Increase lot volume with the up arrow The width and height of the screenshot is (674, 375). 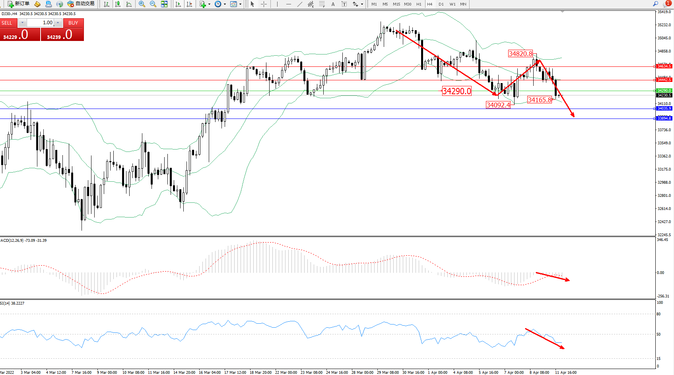click(x=58, y=23)
